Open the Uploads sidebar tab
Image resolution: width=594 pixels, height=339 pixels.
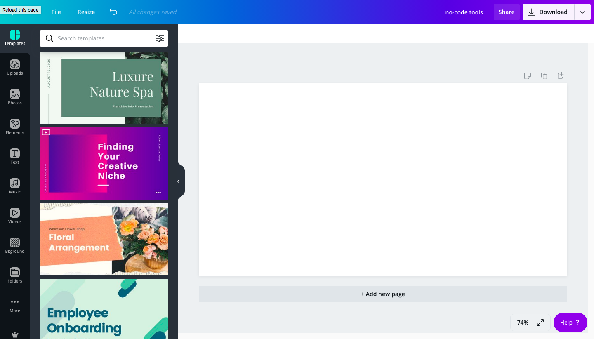coord(15,68)
